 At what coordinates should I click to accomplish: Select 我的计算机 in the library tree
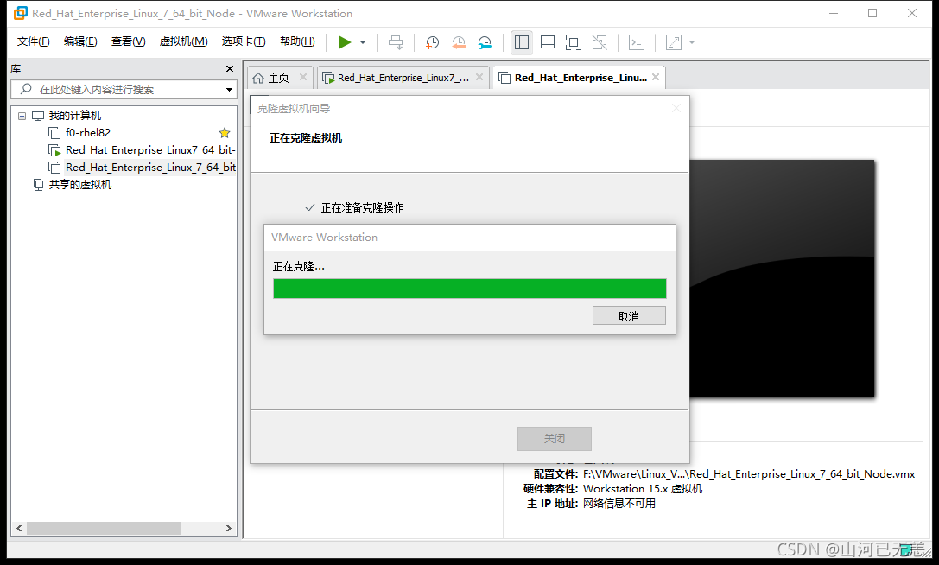pyautogui.click(x=75, y=116)
